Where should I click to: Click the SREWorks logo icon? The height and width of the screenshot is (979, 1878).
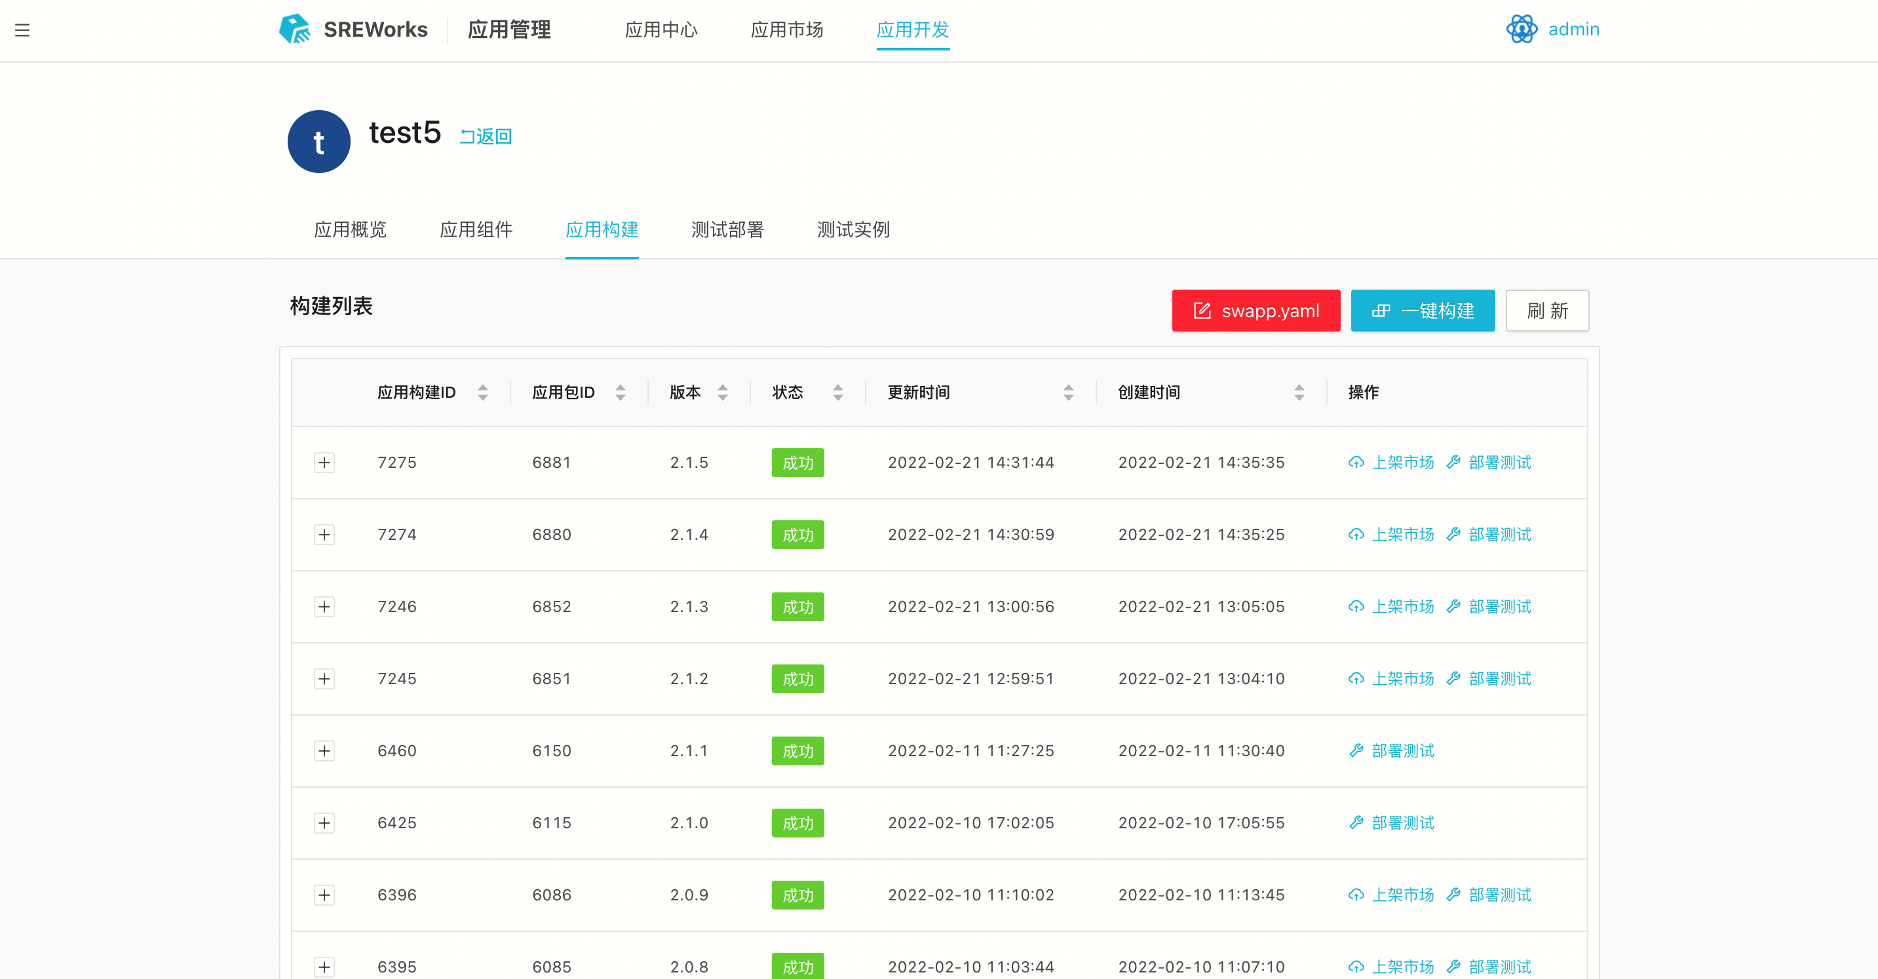pyautogui.click(x=294, y=29)
